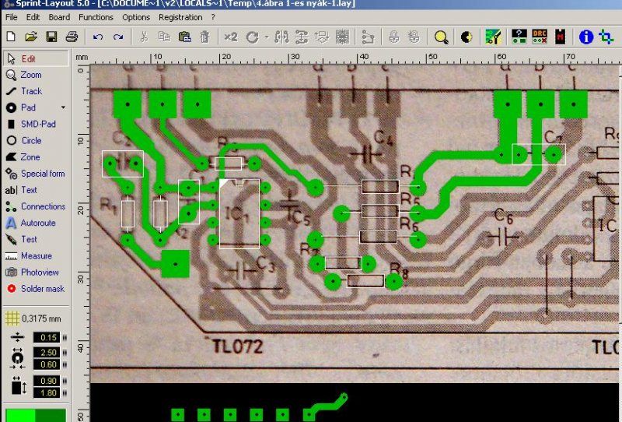Select the Edit tool in the sidebar
Screen dimensions: 622x422
pos(36,58)
